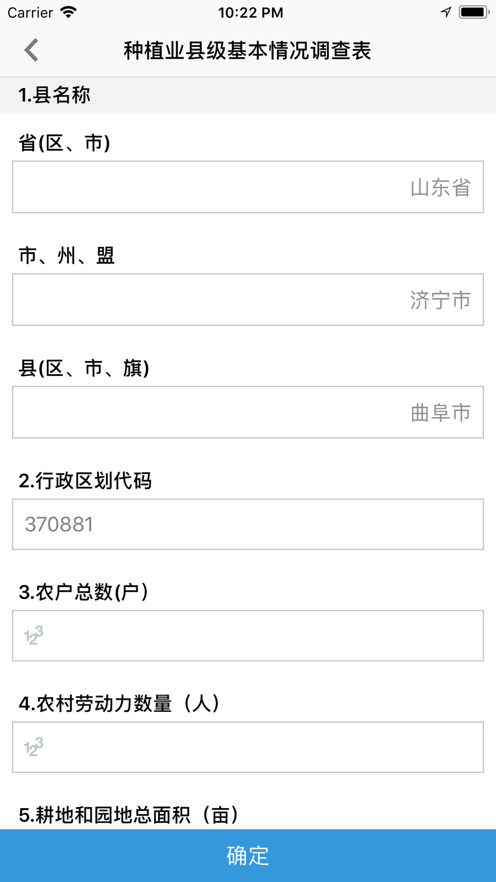Viewport: 496px width, 882px height.
Task: Click the 2.行政区划代码 label
Action: [x=85, y=481]
